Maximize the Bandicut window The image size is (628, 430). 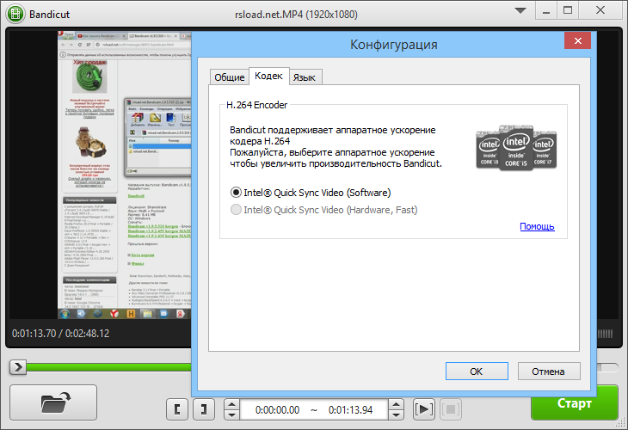pyautogui.click(x=568, y=11)
